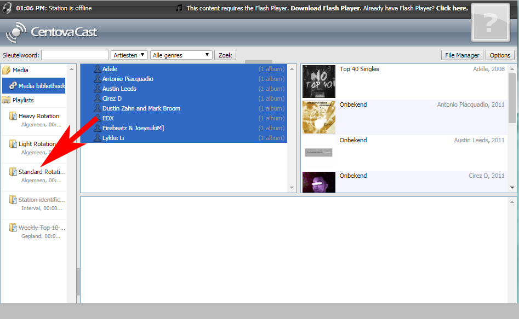Click album list scroll-down arrow
The image size is (519, 319).
pyautogui.click(x=512, y=188)
